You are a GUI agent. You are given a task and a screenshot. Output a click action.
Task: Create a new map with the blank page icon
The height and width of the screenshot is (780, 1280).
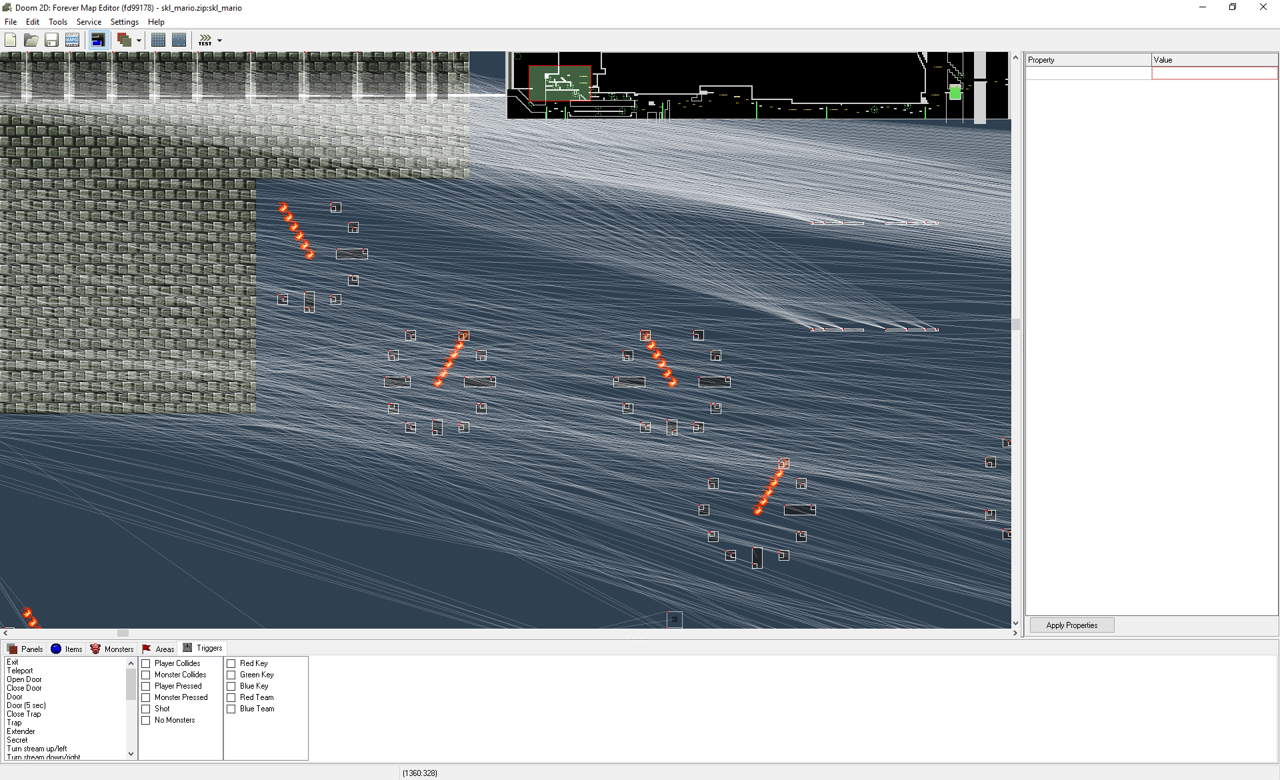[x=11, y=40]
